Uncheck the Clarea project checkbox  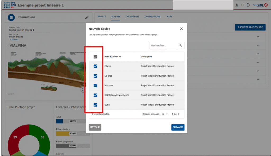pos(96,66)
